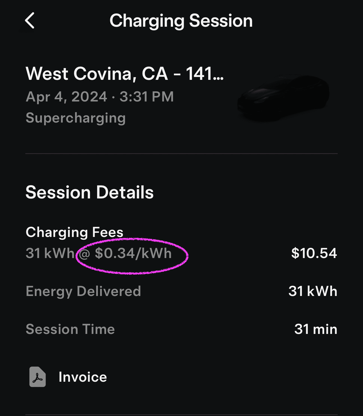This screenshot has width=363, height=416.
Task: Tap the 31 kWh text under Charging Fees
Action: coord(50,253)
